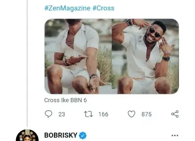Retweet the Cross Ike post
The width and height of the screenshot is (195, 141).
tap(89, 114)
